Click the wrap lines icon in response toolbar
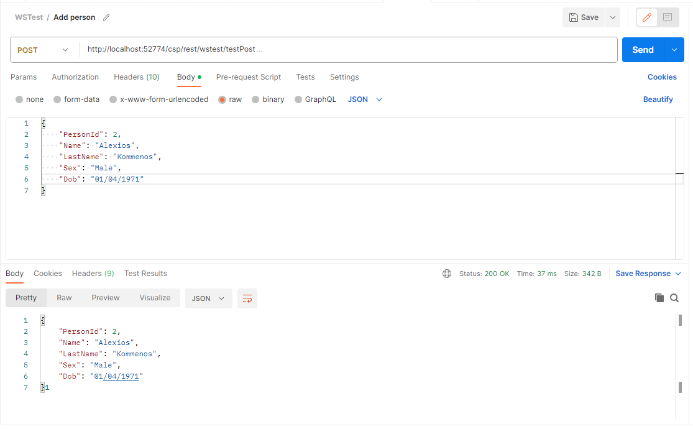 247,298
